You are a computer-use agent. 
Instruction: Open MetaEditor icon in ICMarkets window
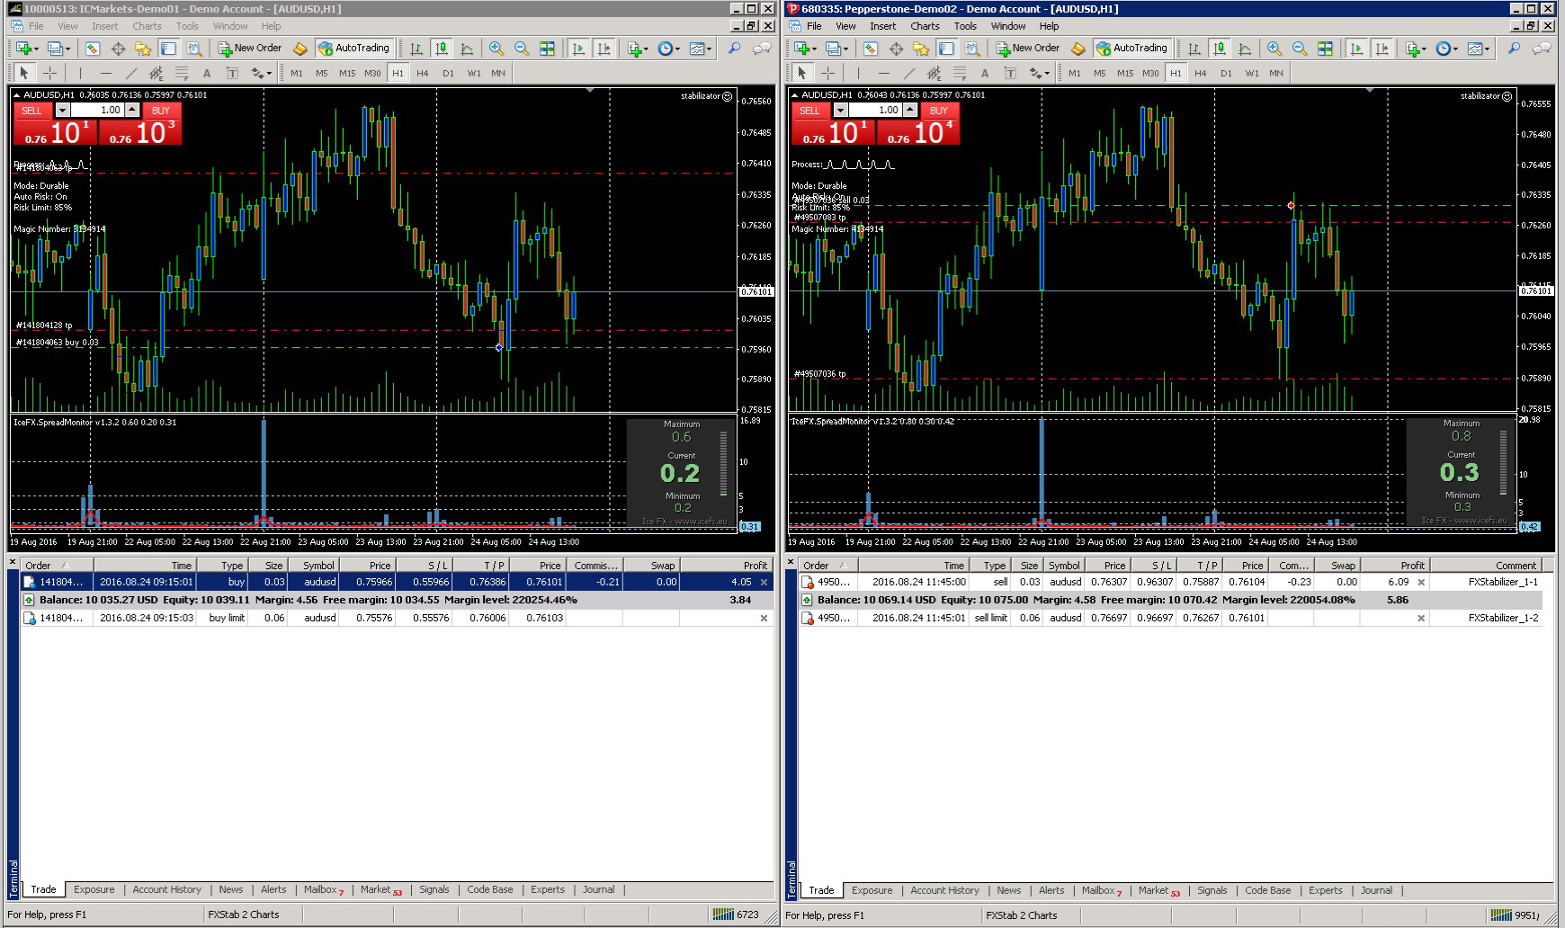(300, 49)
